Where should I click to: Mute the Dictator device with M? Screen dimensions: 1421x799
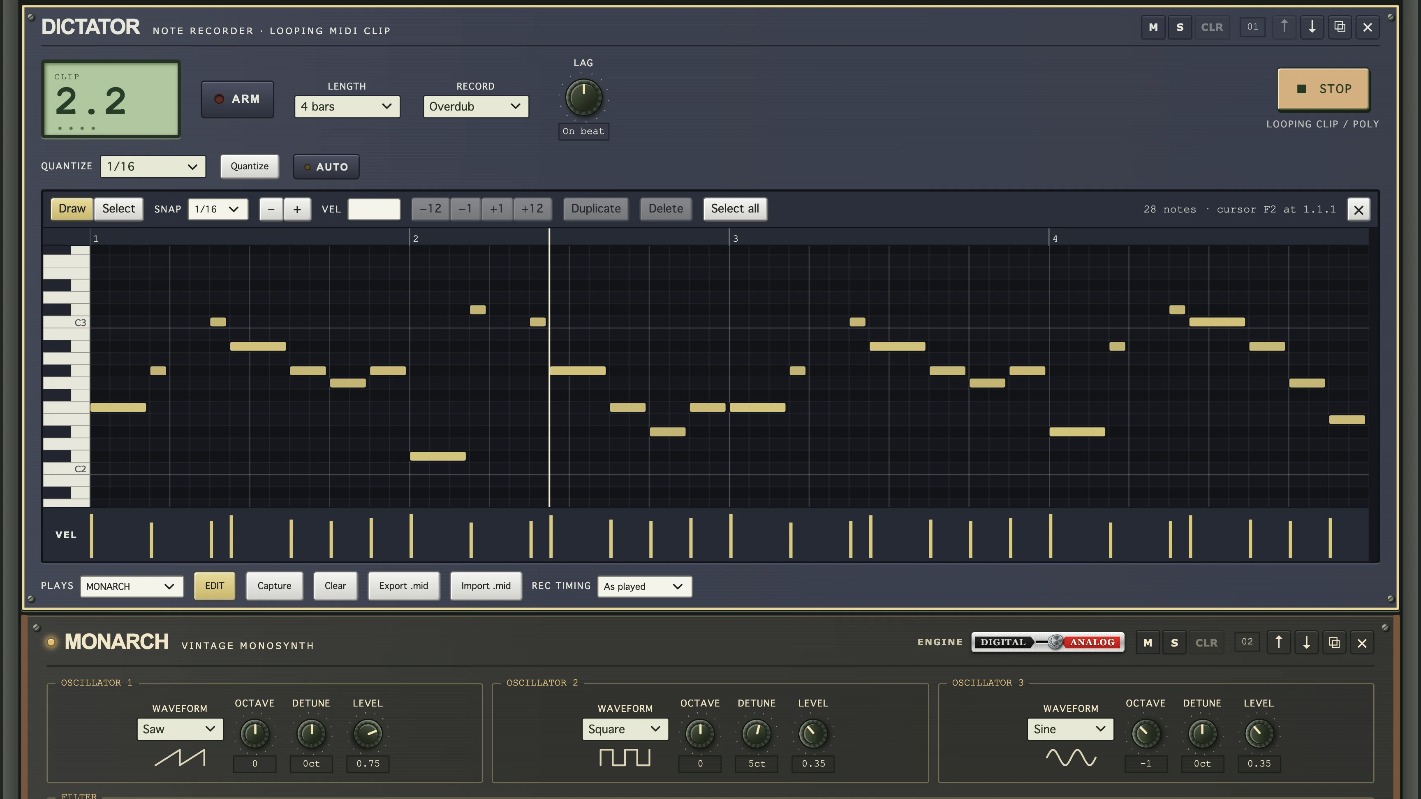(1153, 27)
